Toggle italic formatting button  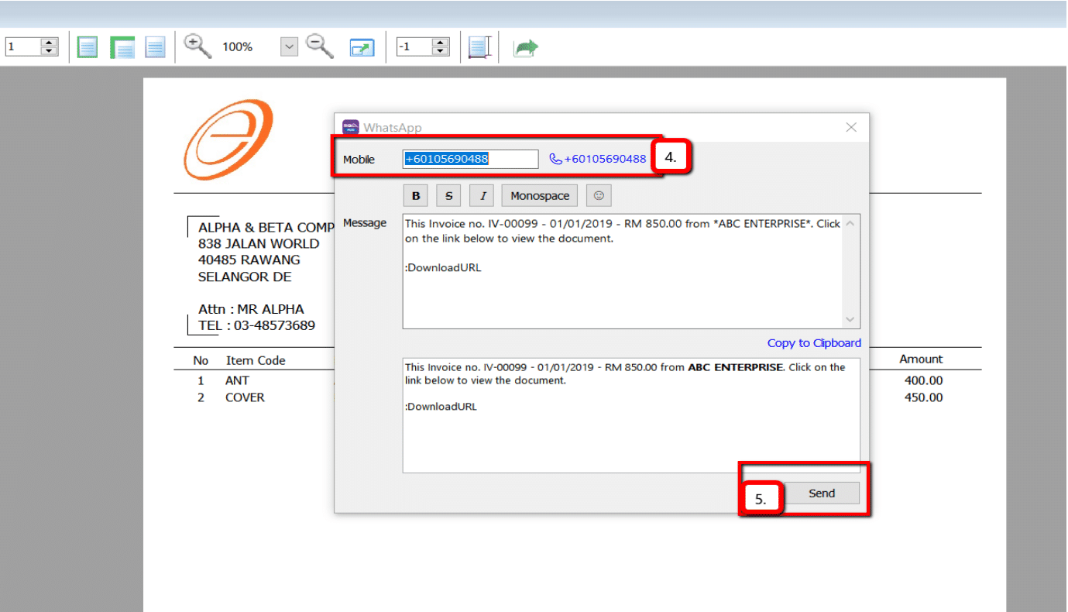pyautogui.click(x=482, y=196)
